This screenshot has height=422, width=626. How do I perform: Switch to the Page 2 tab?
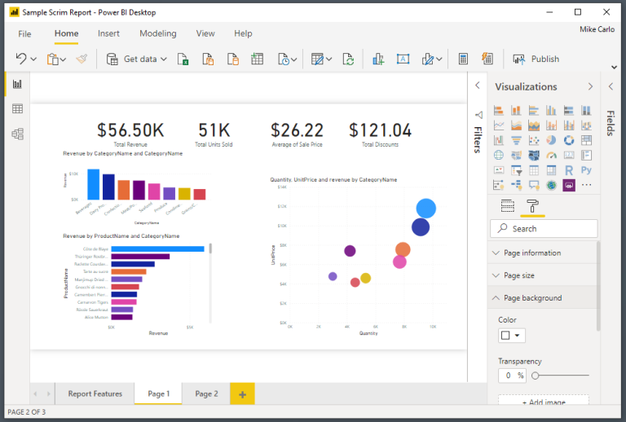206,393
